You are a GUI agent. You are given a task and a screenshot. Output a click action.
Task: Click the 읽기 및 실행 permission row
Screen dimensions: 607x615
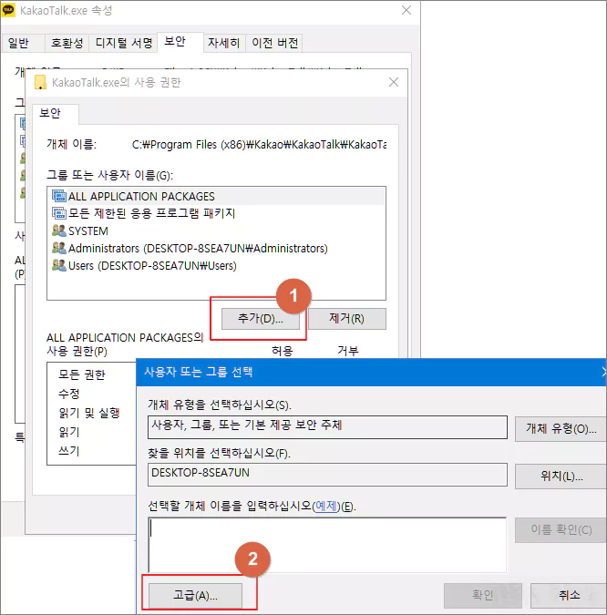[x=88, y=413]
